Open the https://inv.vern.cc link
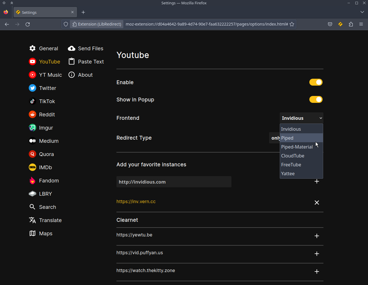368x285 pixels. [x=136, y=202]
